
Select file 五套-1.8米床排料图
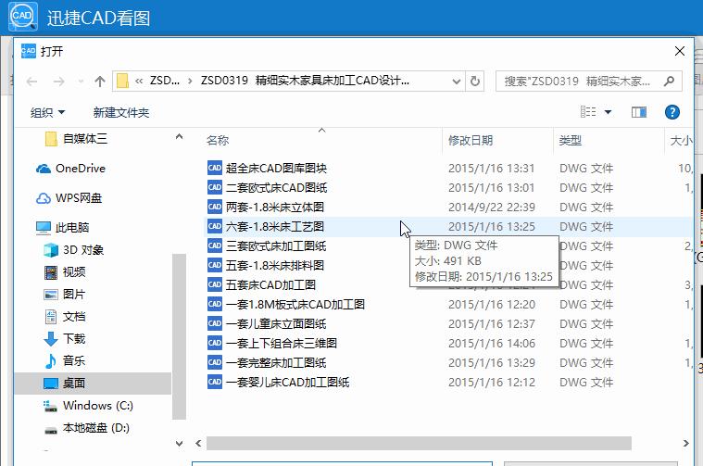point(275,266)
